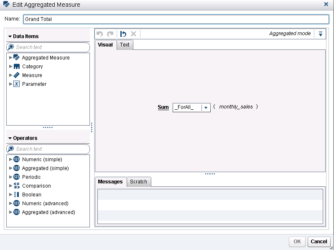Screen dimensions: 334x250
Task: Expand the Comparison operators node
Action: tap(10, 186)
